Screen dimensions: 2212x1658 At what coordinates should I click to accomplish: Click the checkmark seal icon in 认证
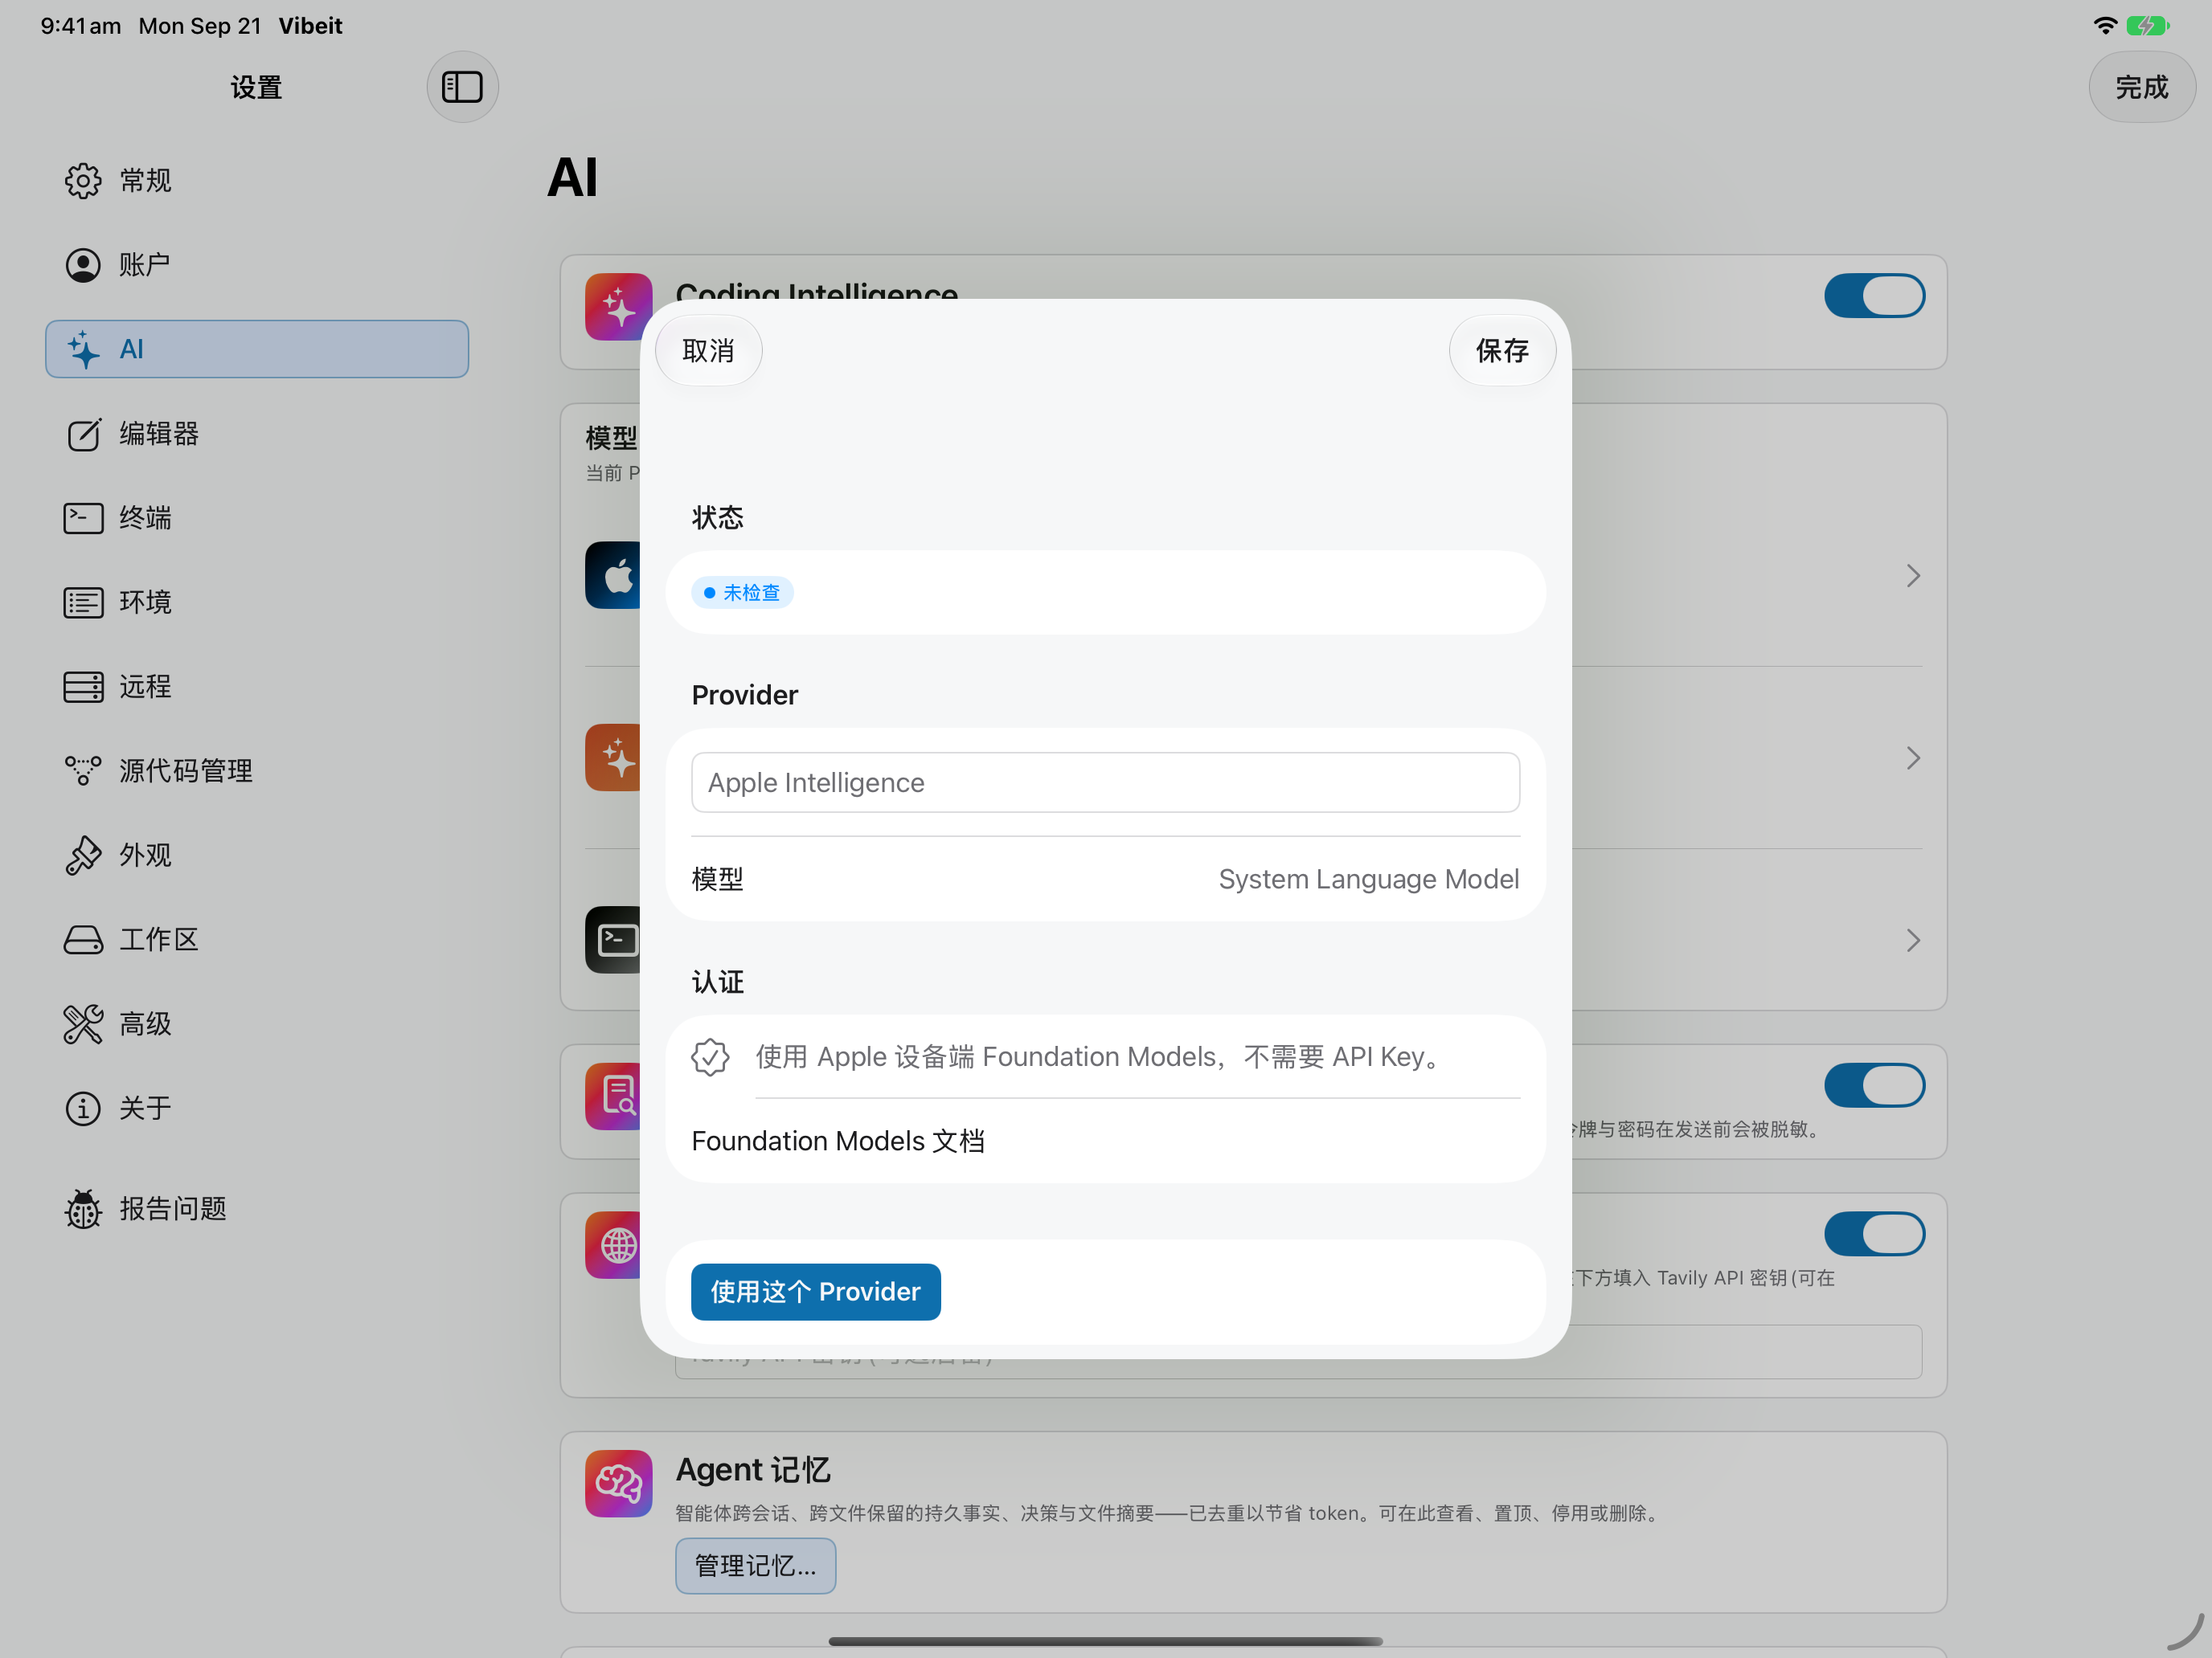[x=710, y=1057]
